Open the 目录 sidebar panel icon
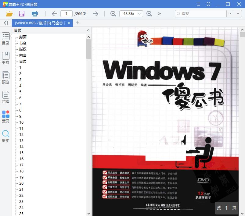The height and width of the screenshot is (216, 245). [x=5, y=39]
